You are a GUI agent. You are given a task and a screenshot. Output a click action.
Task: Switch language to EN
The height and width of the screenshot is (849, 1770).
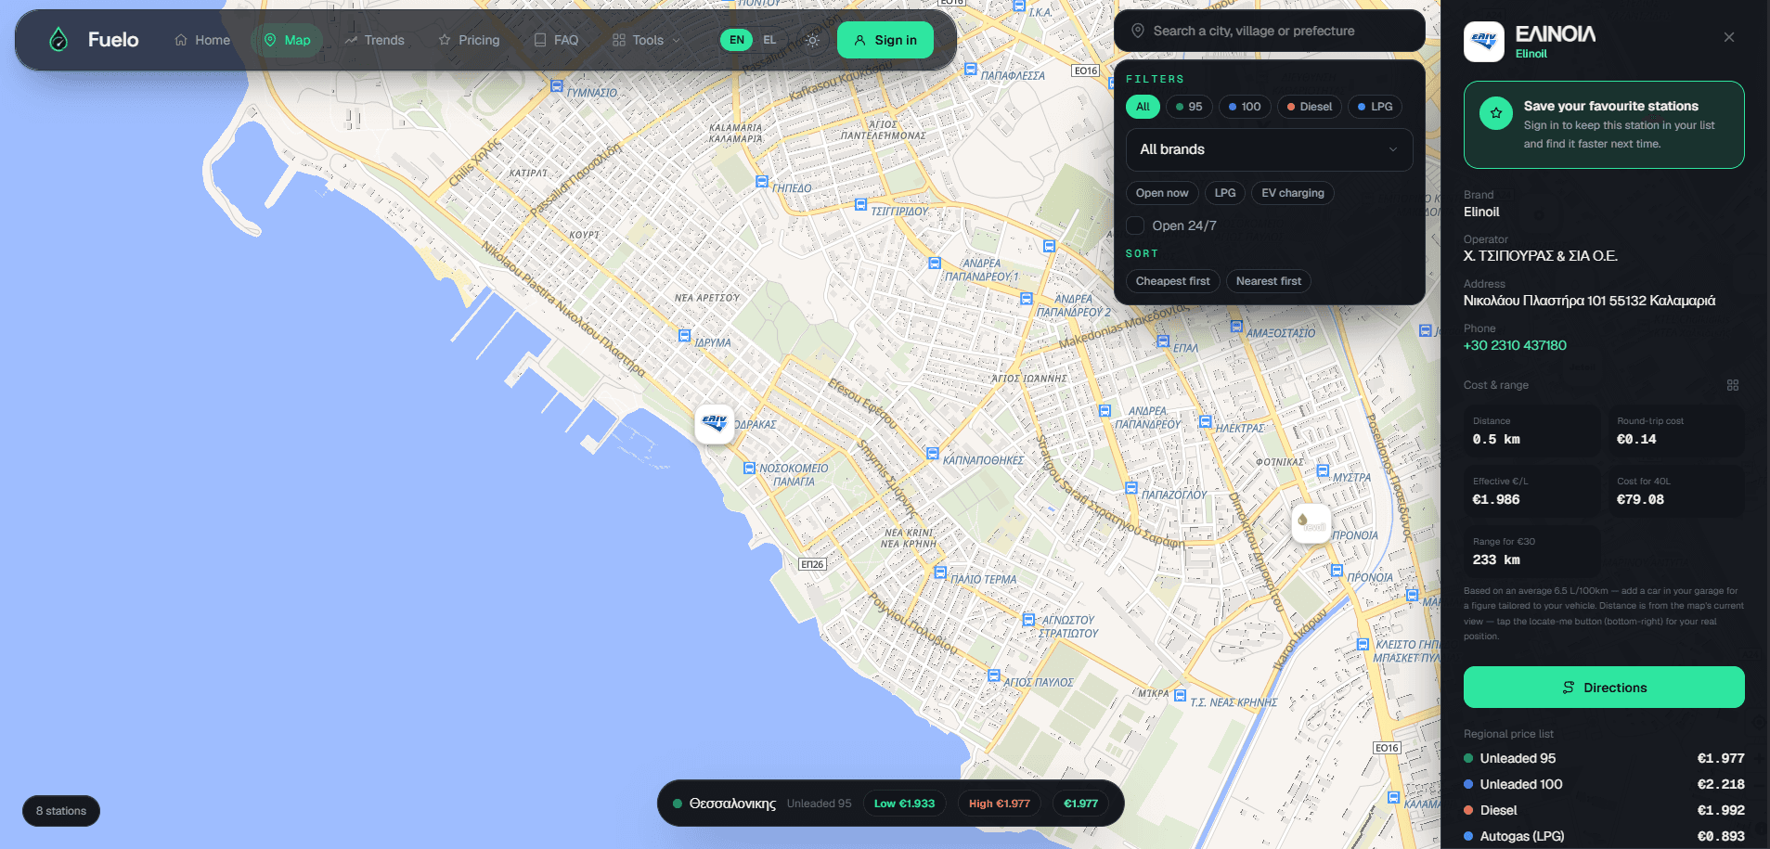pos(736,40)
